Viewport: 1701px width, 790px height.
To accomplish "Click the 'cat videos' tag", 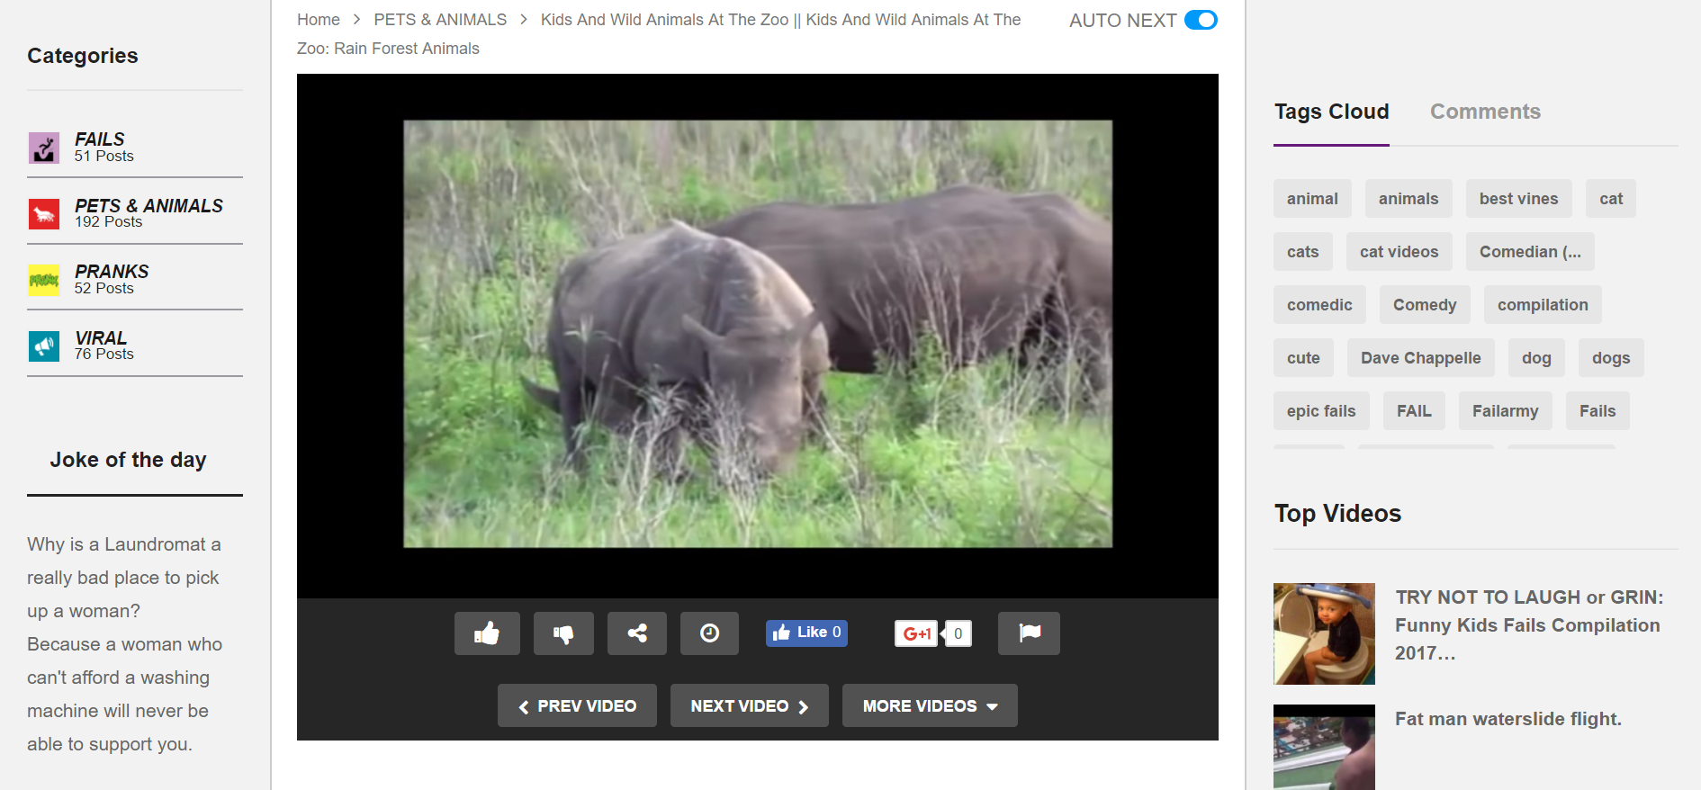I will click(x=1399, y=252).
